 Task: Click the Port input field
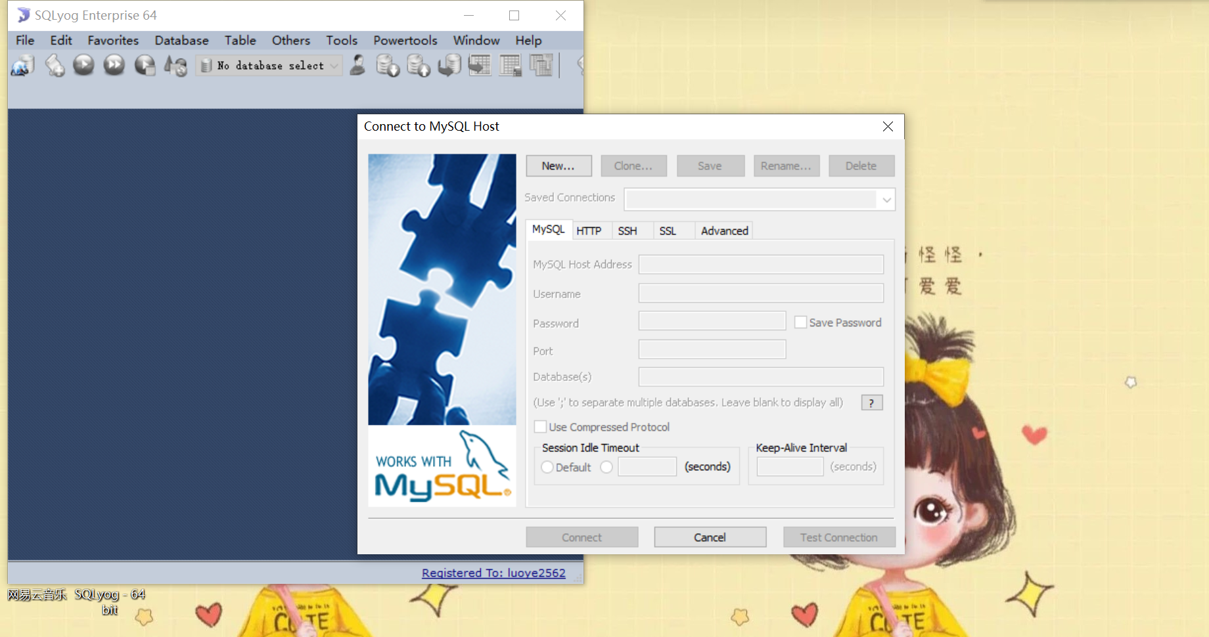(x=712, y=349)
